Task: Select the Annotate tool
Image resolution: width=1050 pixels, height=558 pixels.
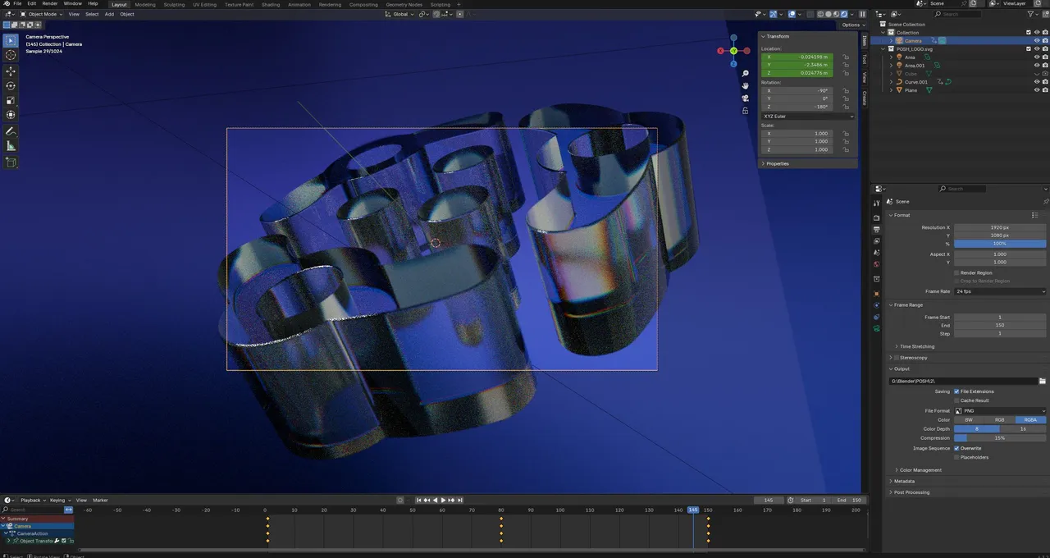Action: [x=11, y=131]
